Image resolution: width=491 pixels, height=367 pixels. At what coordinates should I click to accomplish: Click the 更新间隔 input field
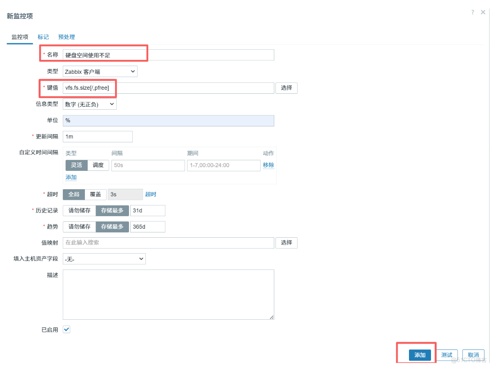click(98, 137)
